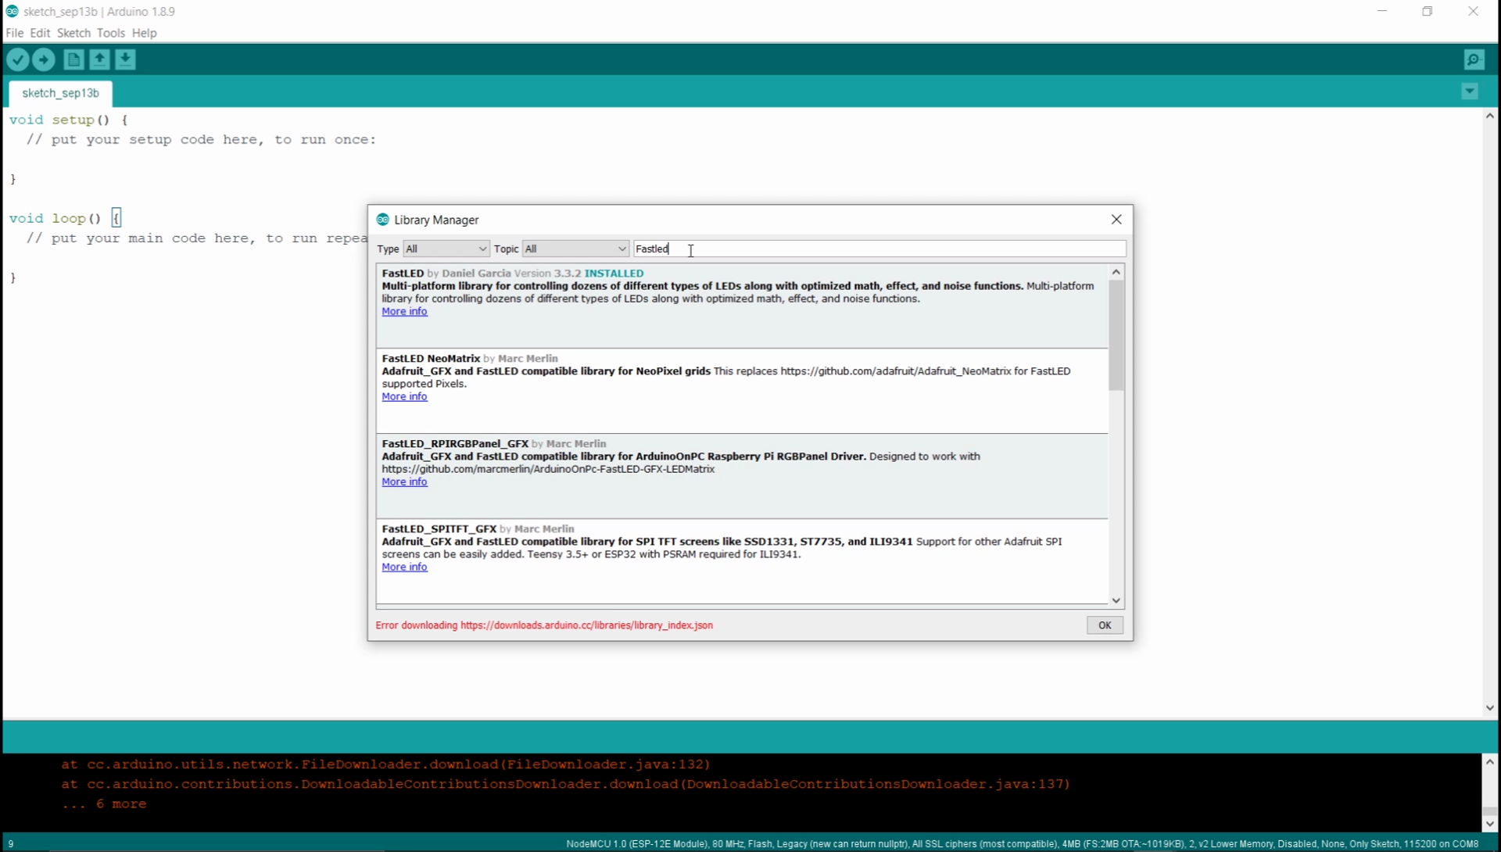Click the Library Manager dialog logo icon
Viewport: 1501px width, 852px height.
coord(382,220)
